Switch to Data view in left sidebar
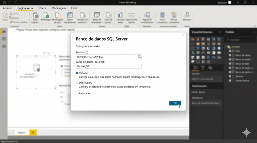257x143 pixels. (x=4, y=39)
